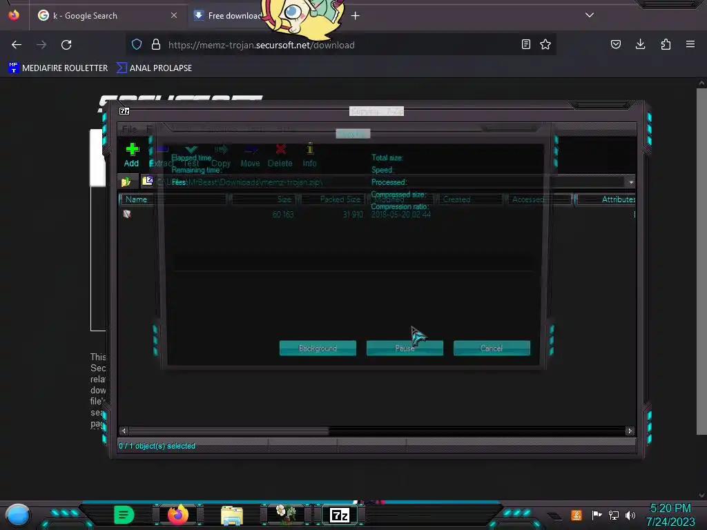Bookmark this page with the star
Screen dimensions: 707x530
click(545, 44)
